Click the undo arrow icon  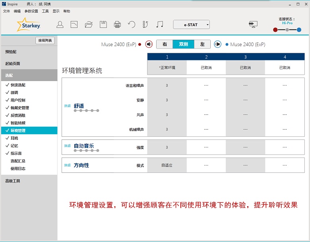coord(132,25)
